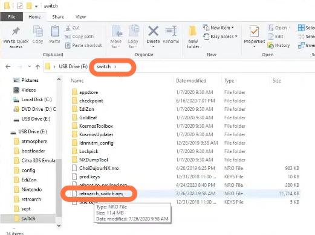Open the Move to button
The height and width of the screenshot is (235, 315).
coord(116,37)
